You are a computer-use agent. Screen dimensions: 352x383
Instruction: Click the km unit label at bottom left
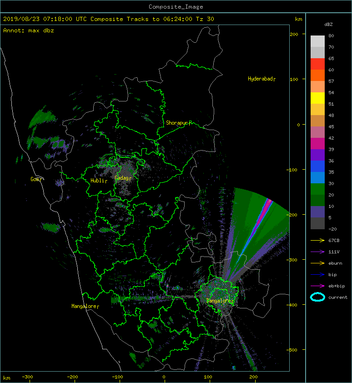click(7, 378)
